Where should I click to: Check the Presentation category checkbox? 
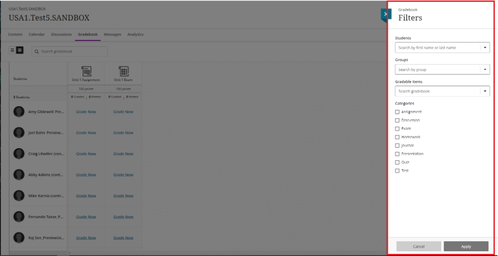click(x=397, y=154)
